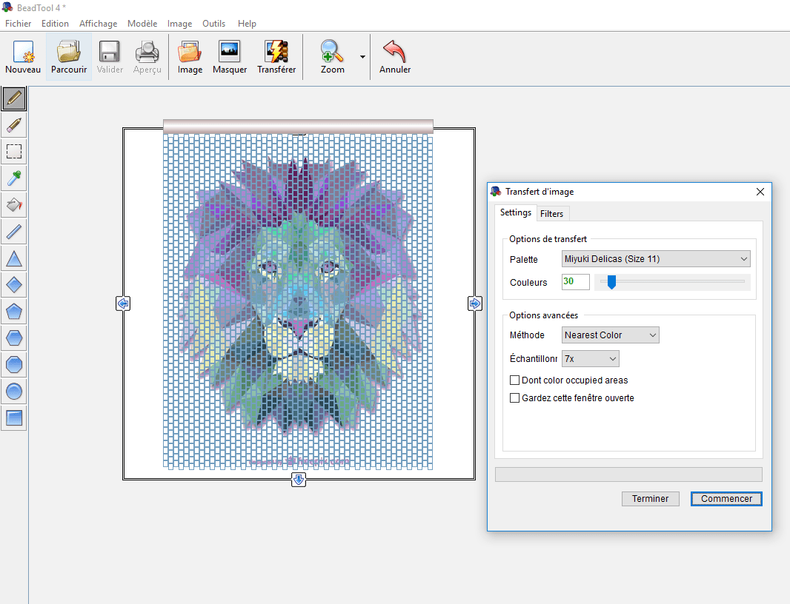Click the Couleurs slider handle
The height and width of the screenshot is (604, 790).
[611, 282]
